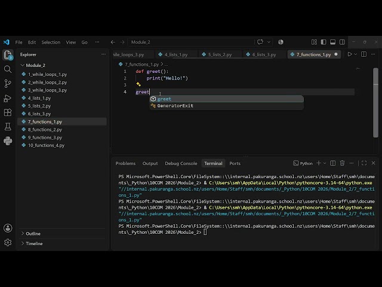The height and width of the screenshot is (287, 382).
Task: Click the editor vertical scrollbar
Action: click(375, 102)
